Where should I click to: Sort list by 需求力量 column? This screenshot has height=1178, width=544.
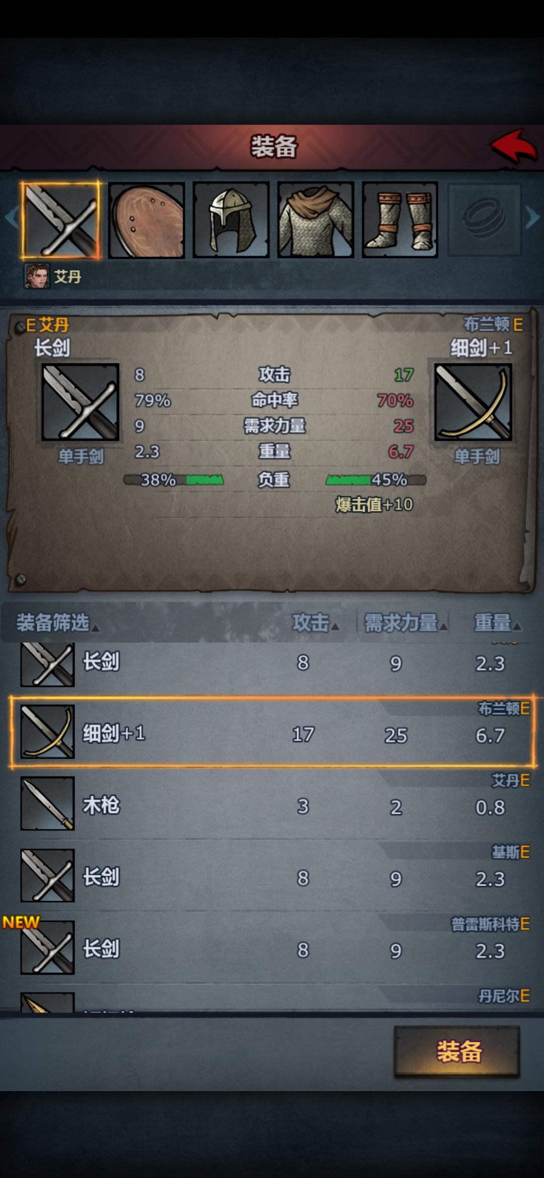click(x=405, y=624)
